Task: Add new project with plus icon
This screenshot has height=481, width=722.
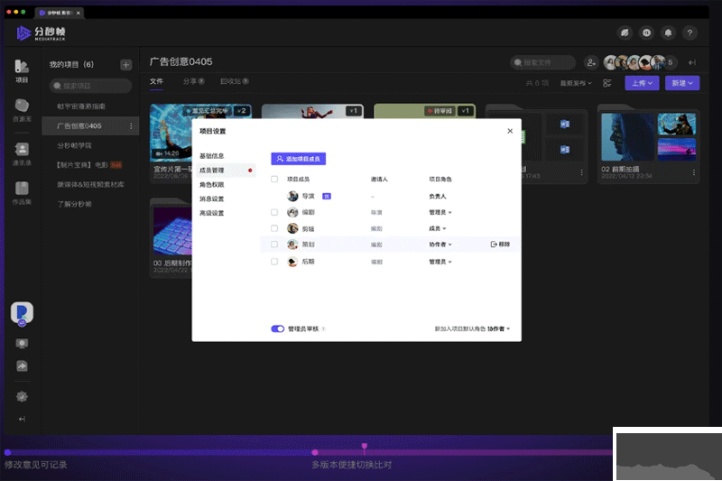Action: [x=125, y=64]
